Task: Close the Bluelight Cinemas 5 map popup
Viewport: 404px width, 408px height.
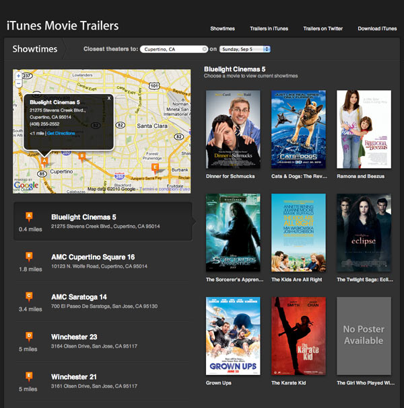Action: 109,98
